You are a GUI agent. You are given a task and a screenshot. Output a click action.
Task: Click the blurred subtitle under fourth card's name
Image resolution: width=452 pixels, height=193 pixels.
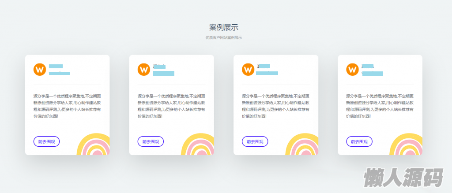373,74
